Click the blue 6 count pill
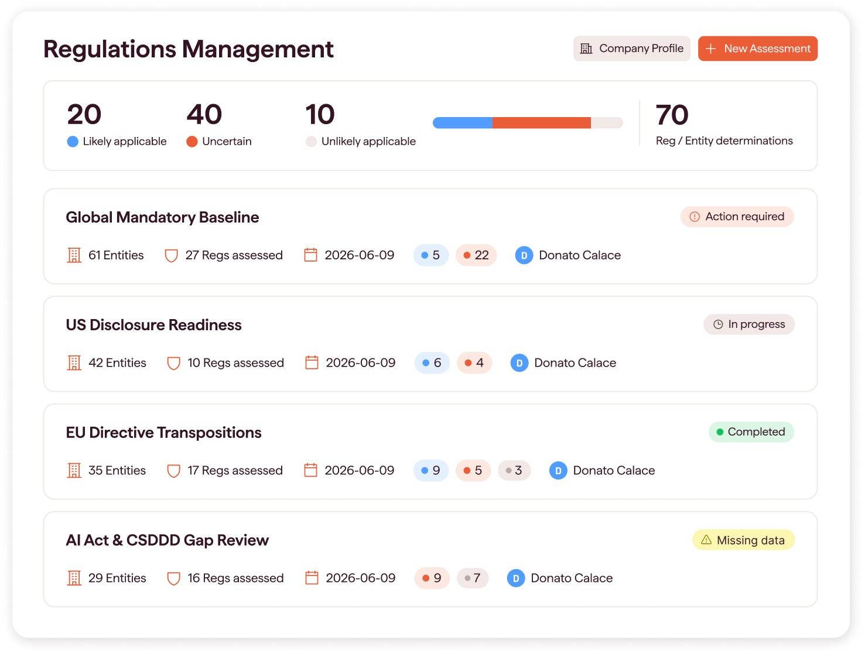This screenshot has width=865, height=654. click(432, 363)
